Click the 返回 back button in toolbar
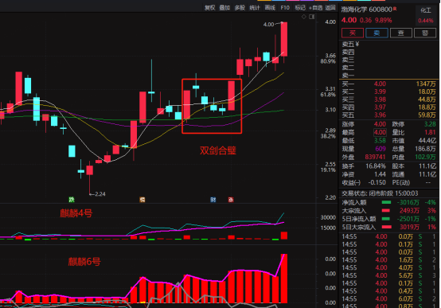This screenshot has width=441, height=308. pyautogui.click(x=330, y=8)
